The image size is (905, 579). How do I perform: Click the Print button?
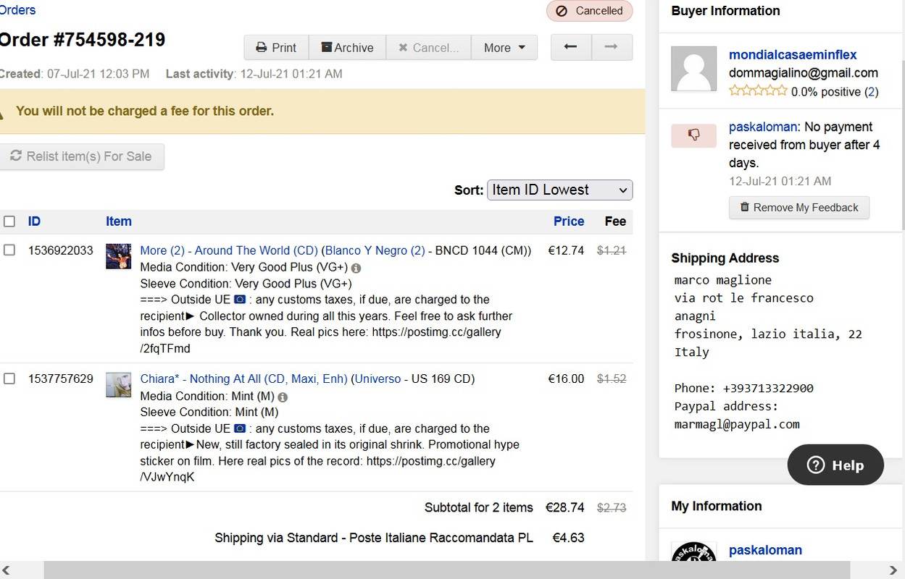276,48
